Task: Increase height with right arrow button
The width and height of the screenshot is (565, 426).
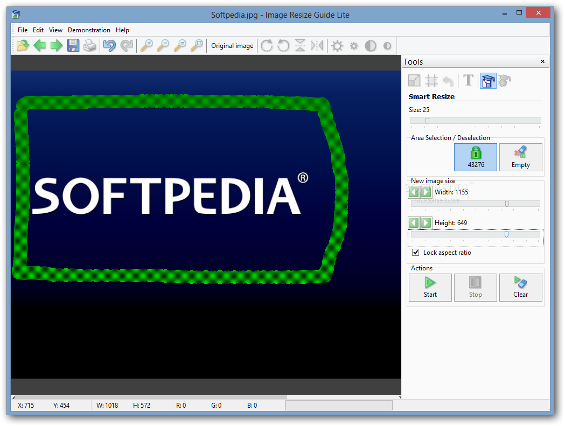Action: [x=426, y=223]
